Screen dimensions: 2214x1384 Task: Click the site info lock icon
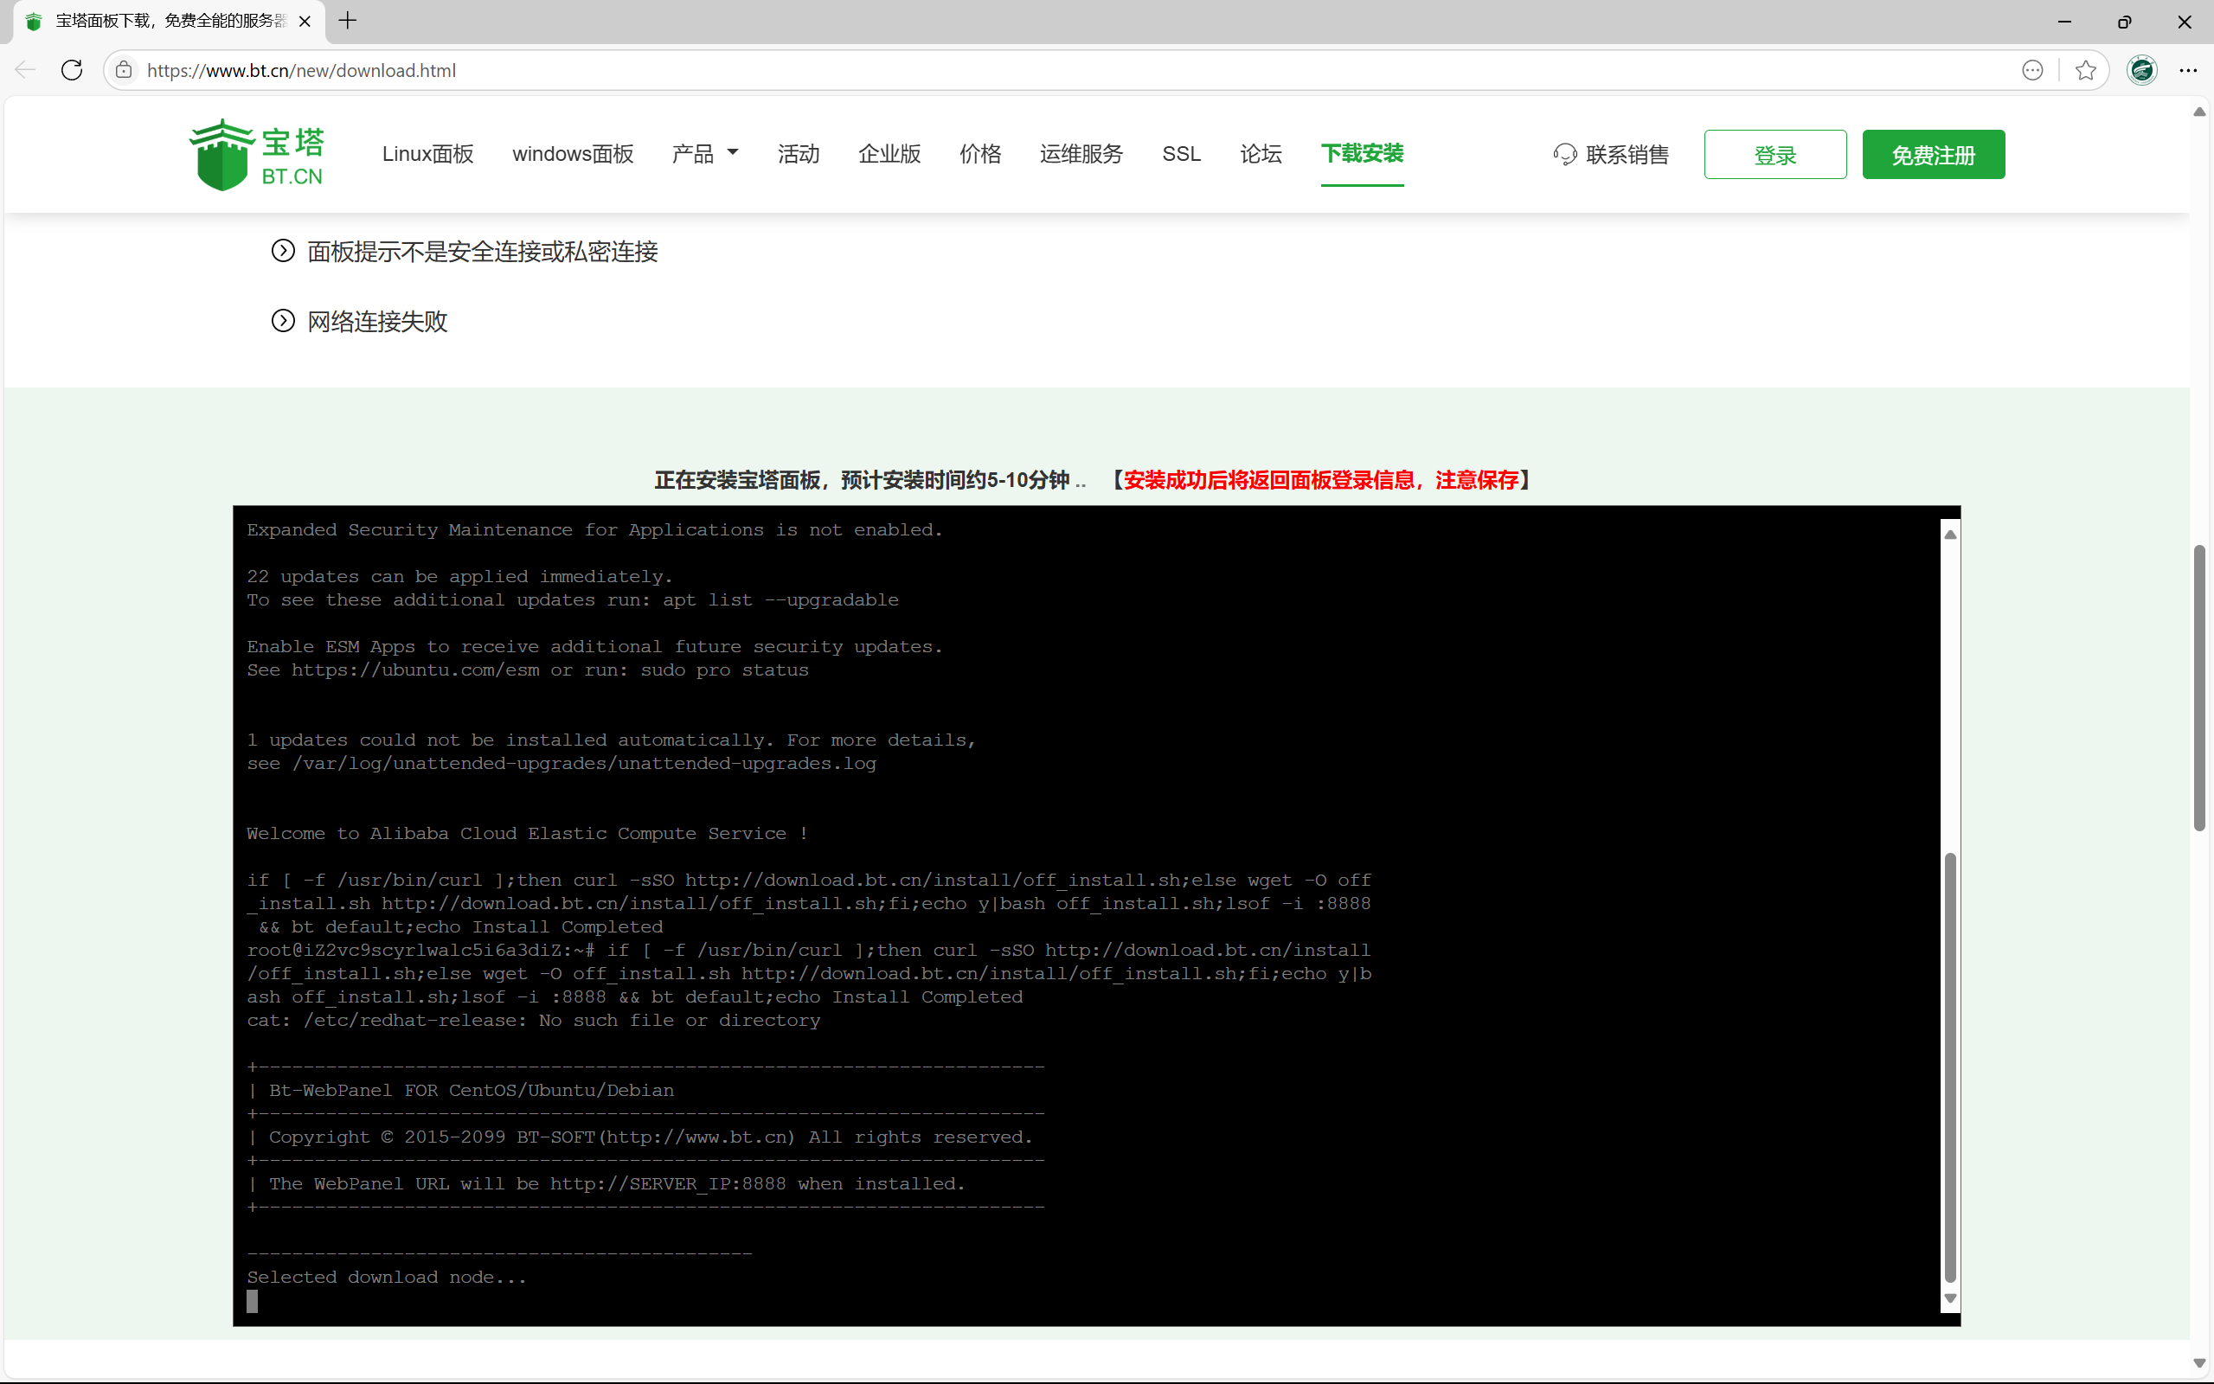(125, 70)
